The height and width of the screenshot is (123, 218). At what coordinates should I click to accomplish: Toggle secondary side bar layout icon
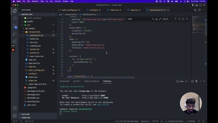(x=200, y=5)
